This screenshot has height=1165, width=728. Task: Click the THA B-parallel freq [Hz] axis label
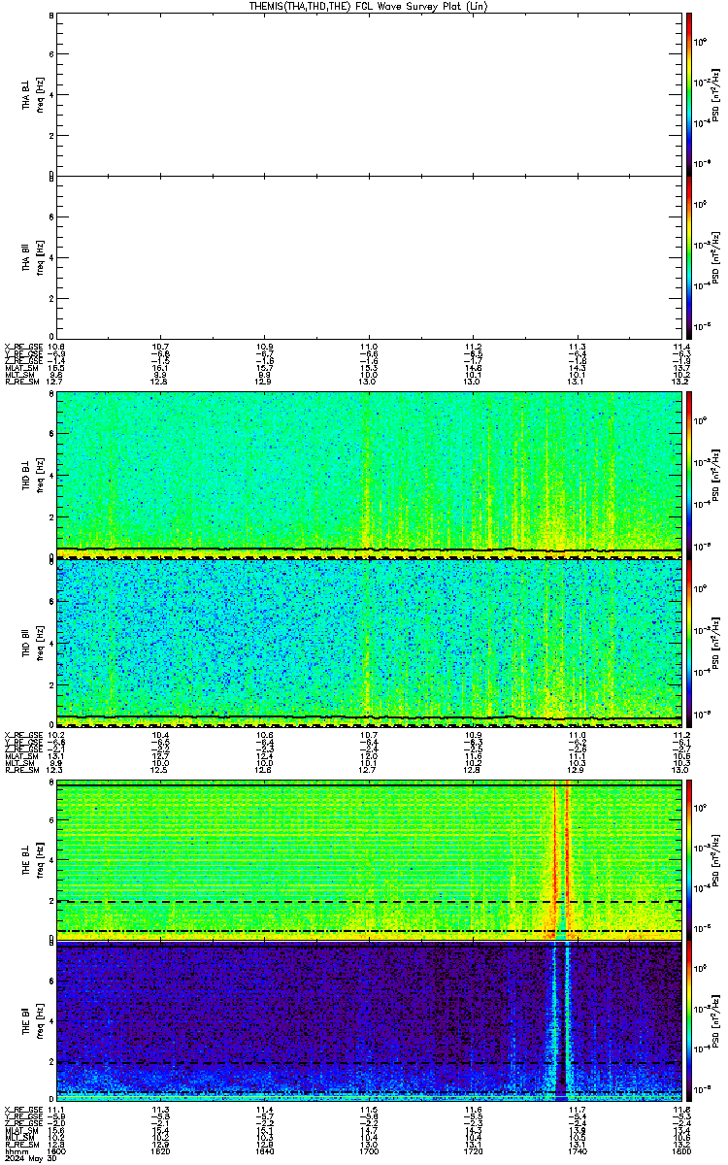(x=40, y=257)
